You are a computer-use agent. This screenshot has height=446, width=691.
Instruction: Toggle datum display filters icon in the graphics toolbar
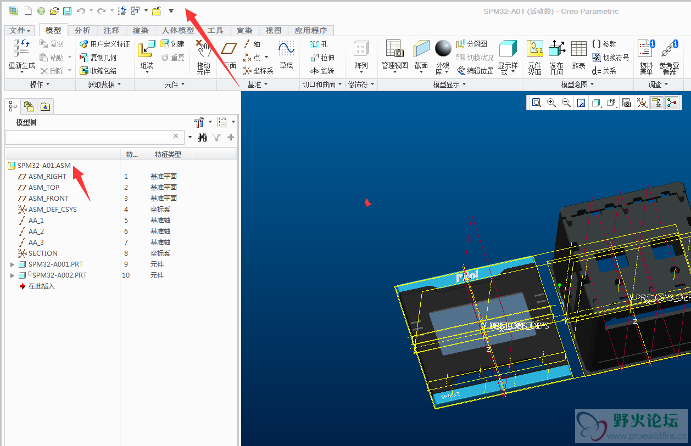point(641,103)
